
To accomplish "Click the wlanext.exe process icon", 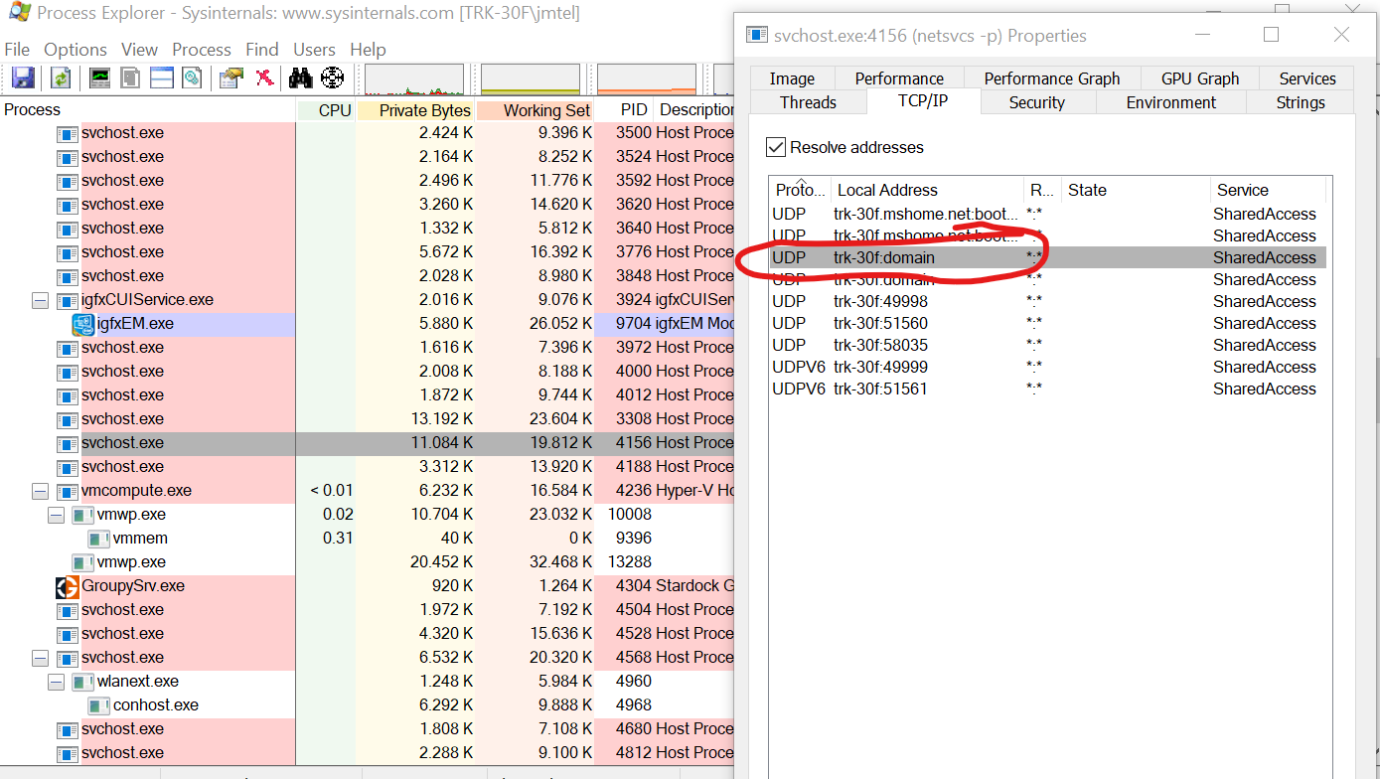I will (x=82, y=682).
